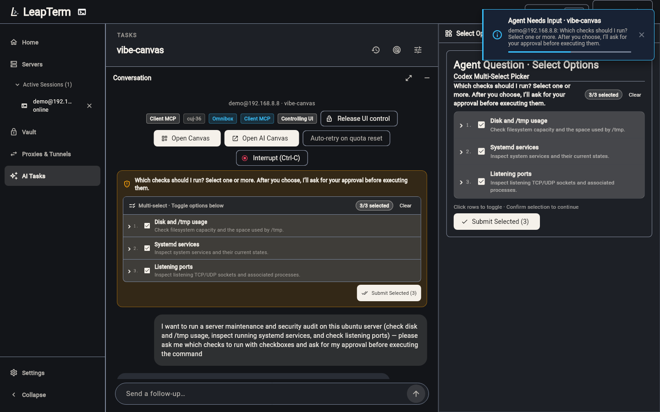
Task: Submit Selected (3) in the right panel
Action: 497,222
